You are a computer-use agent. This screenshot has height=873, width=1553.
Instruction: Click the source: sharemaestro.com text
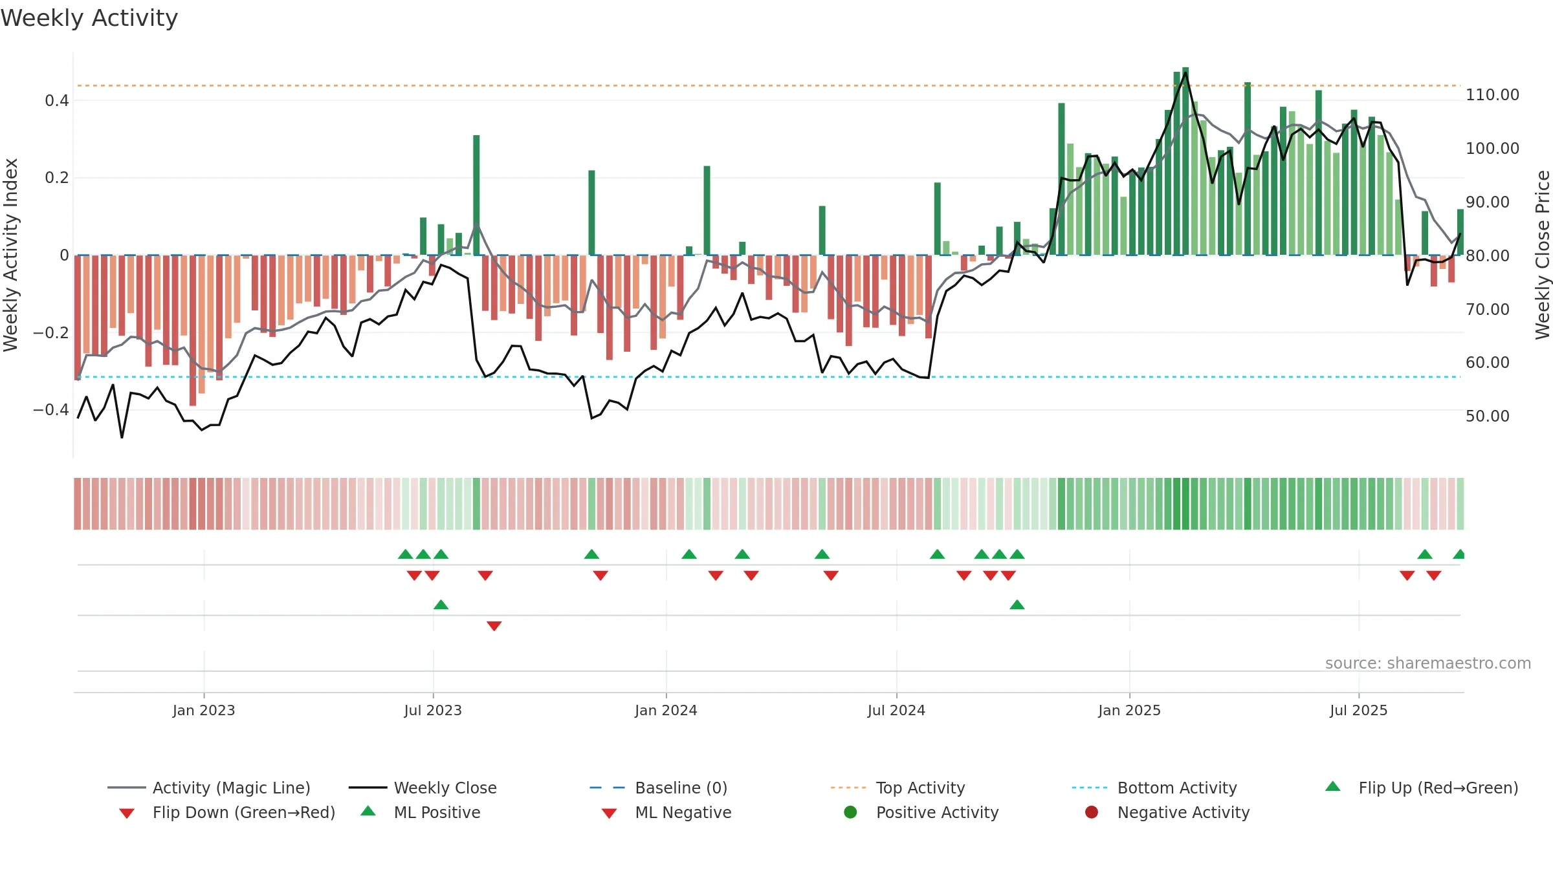[1428, 663]
